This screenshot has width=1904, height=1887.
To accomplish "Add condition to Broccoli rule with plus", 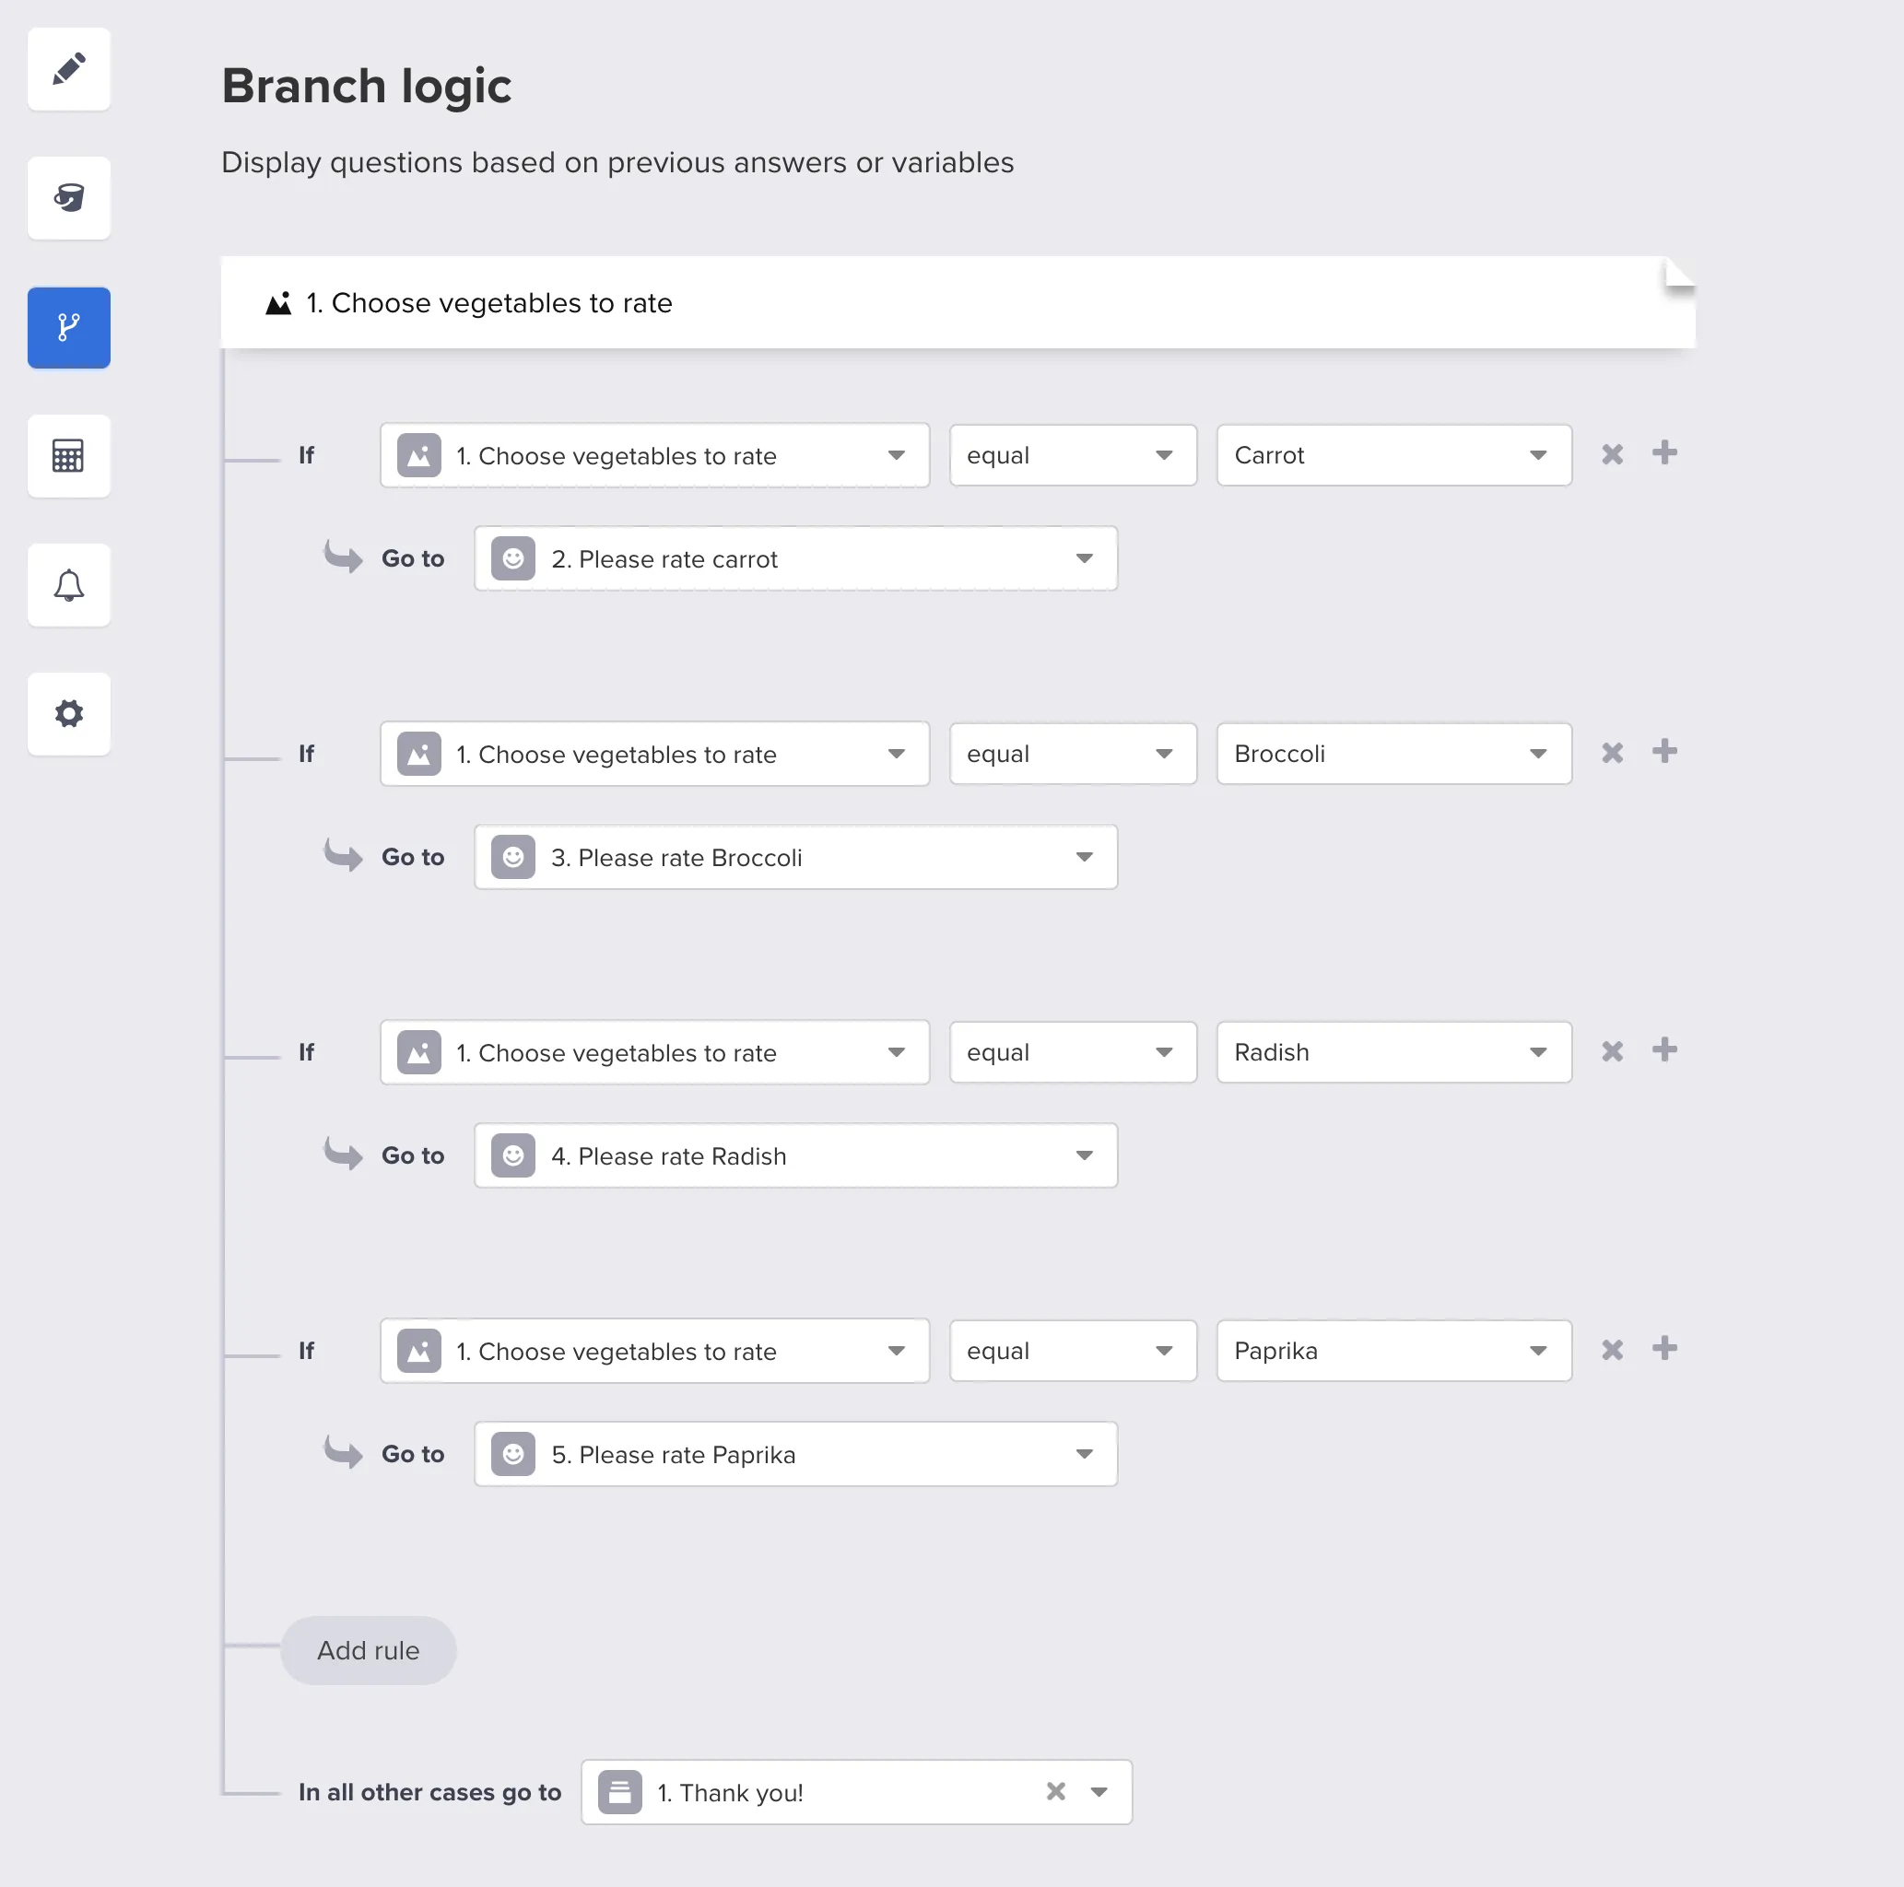I will (1663, 752).
